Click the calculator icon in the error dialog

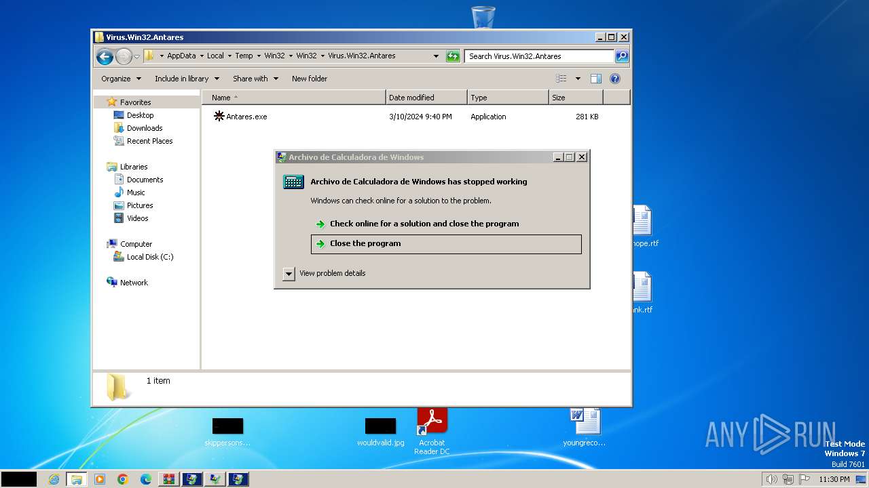coord(293,182)
